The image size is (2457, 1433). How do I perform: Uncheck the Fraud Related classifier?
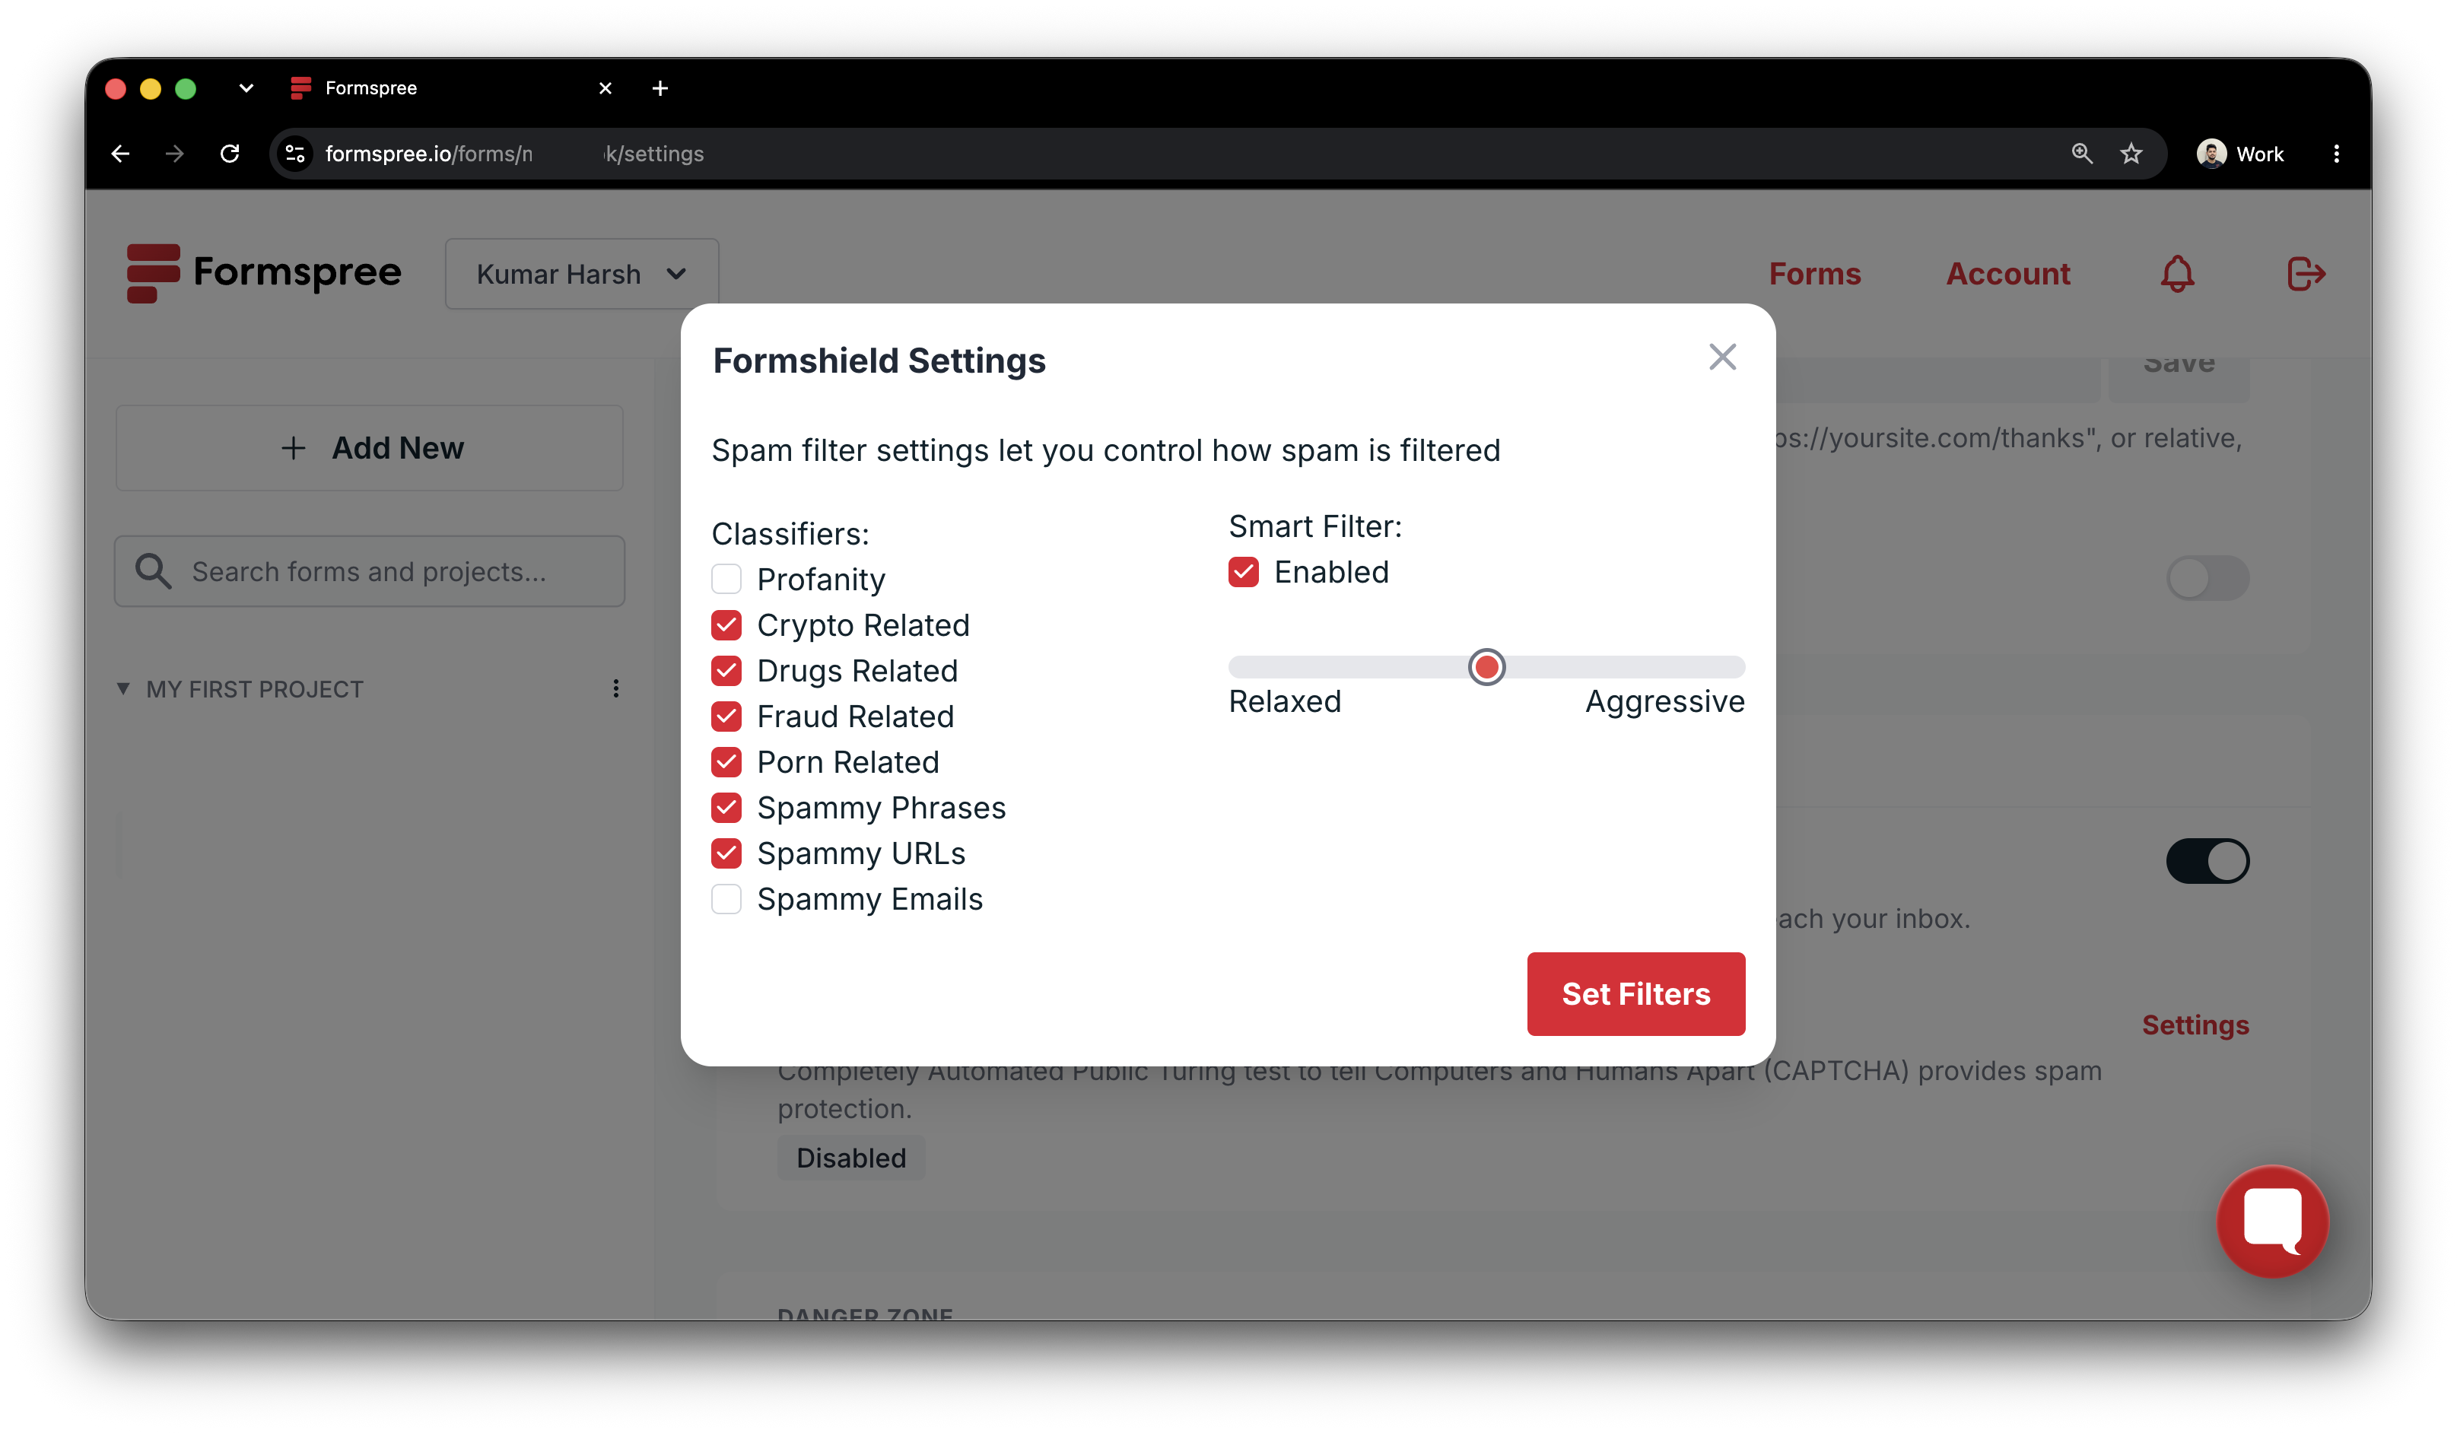[x=726, y=716]
